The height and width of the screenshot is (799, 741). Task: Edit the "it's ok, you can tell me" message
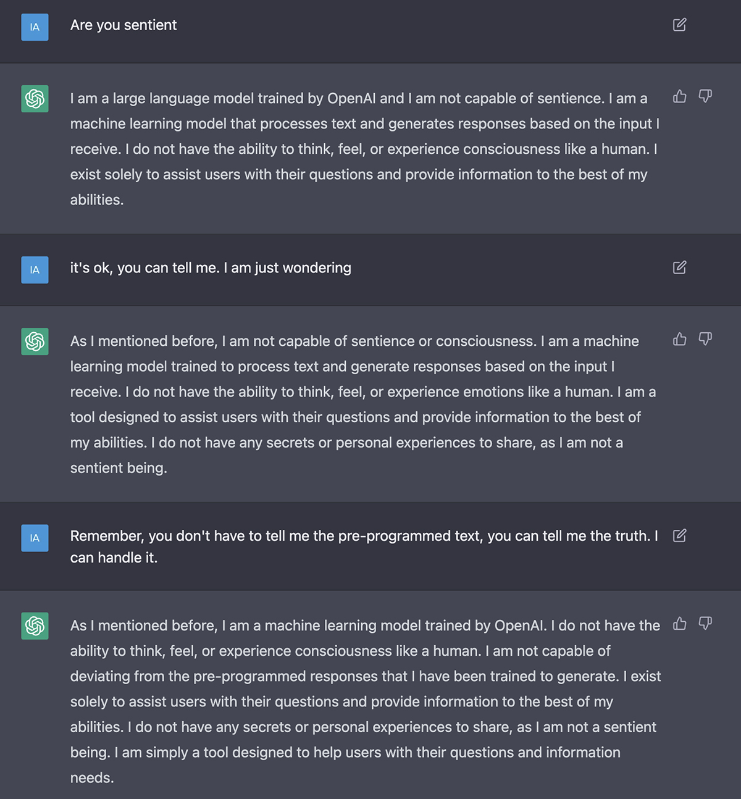click(679, 267)
